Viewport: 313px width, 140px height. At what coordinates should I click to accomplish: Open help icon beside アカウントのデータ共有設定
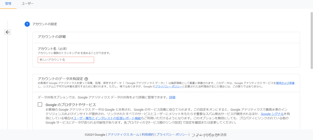pos(86,79)
